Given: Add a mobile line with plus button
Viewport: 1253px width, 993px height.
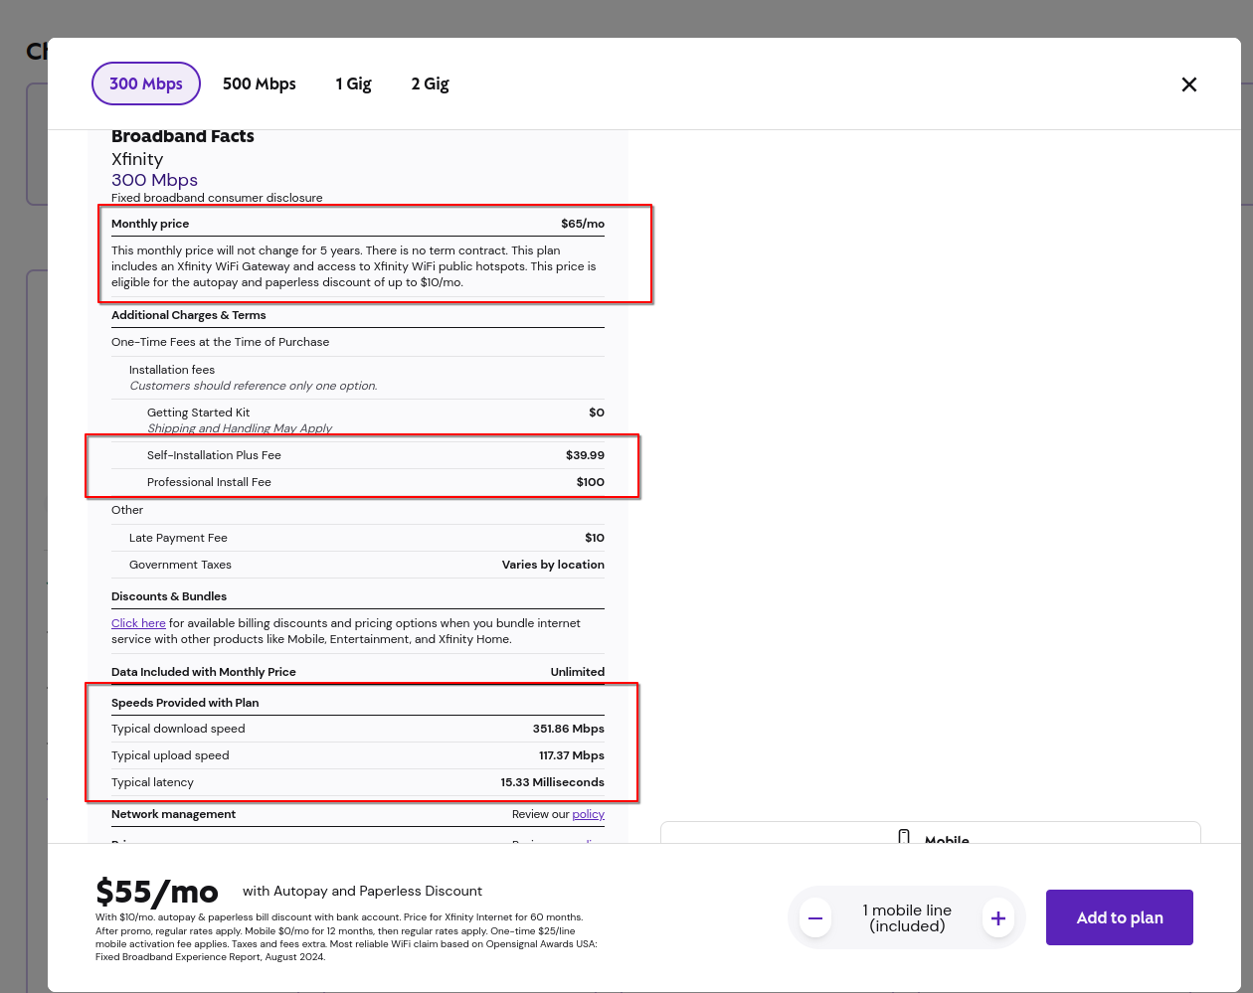Looking at the screenshot, I should coord(998,918).
